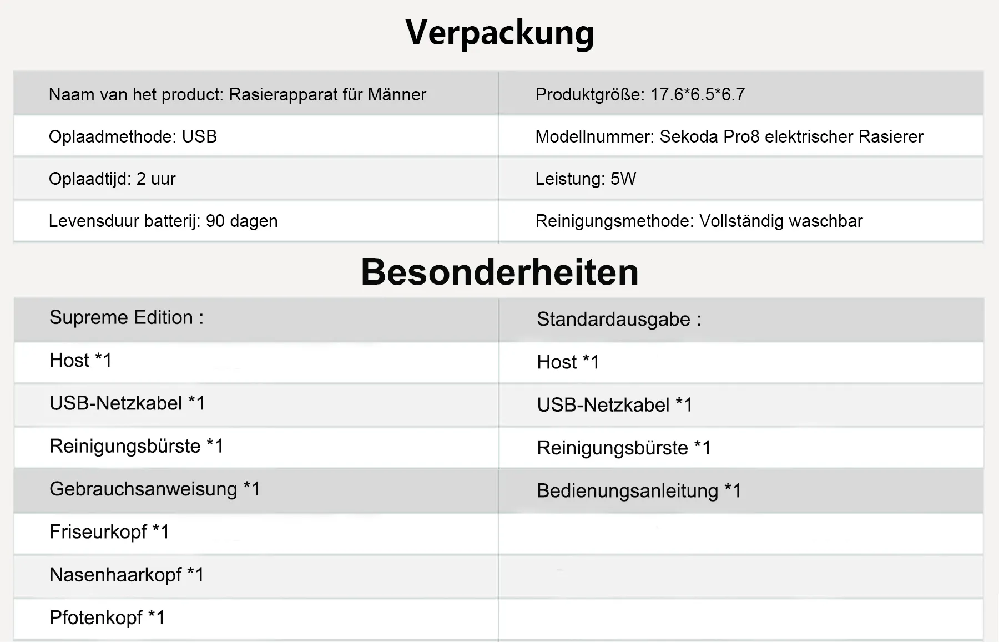Click the Produktgröße 17.6*6.5*6.7 cell

[x=639, y=95]
